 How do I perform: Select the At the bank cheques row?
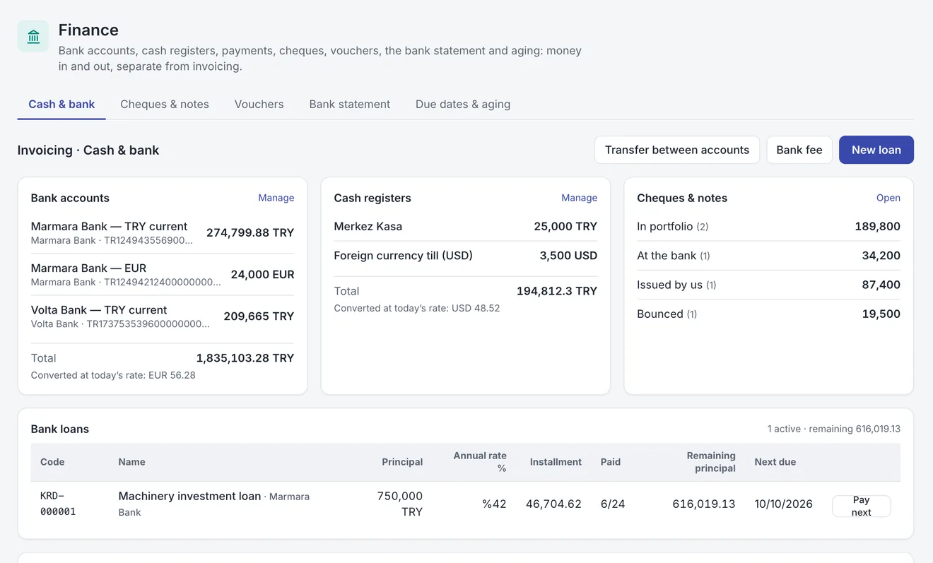pos(768,256)
